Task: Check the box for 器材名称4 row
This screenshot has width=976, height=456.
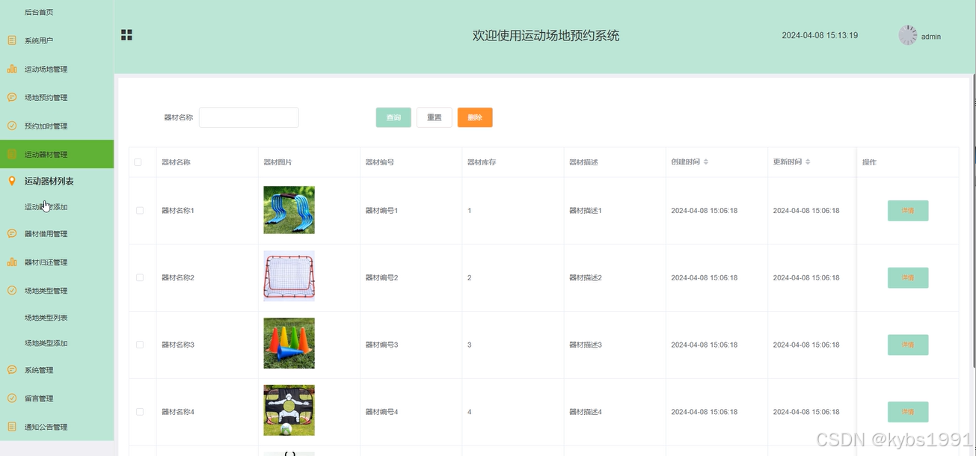Action: pyautogui.click(x=140, y=412)
